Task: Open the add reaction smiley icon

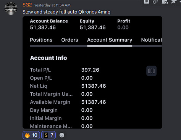Action: pos(62,135)
